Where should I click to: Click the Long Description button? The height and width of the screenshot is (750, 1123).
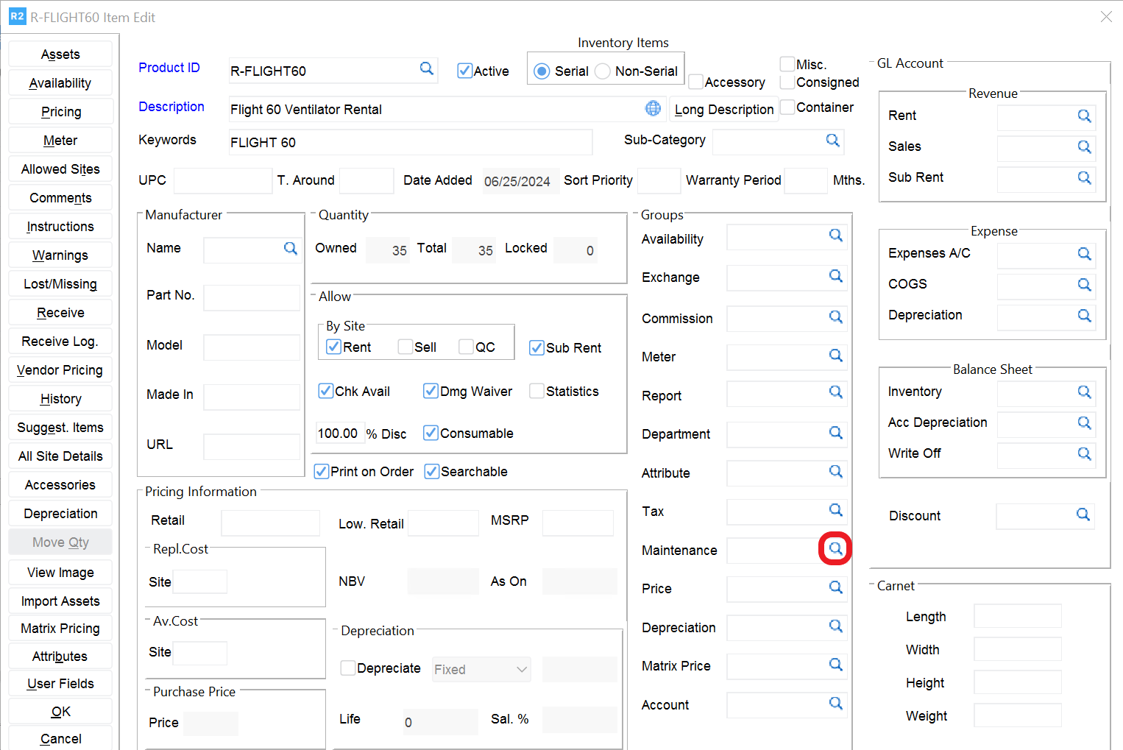(x=723, y=110)
